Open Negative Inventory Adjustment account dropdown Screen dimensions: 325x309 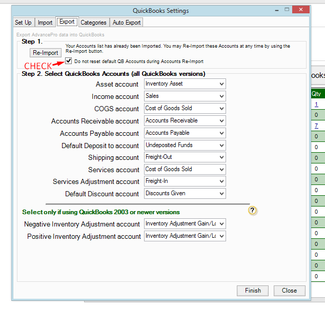(x=185, y=223)
